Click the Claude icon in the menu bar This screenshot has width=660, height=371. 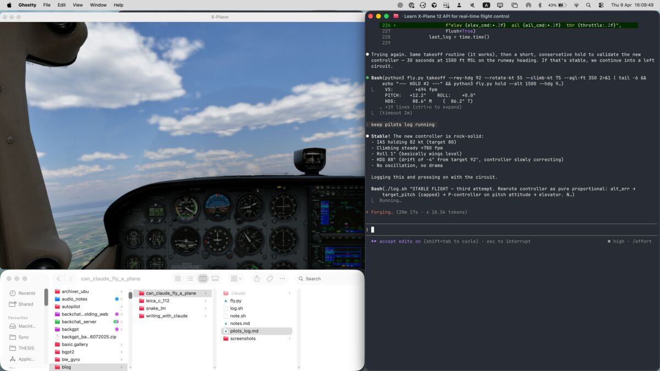pos(529,5)
